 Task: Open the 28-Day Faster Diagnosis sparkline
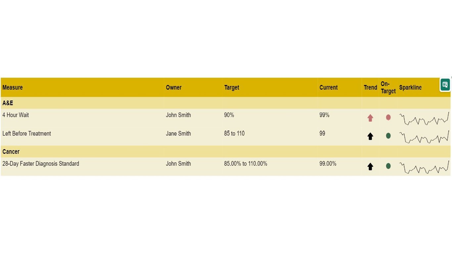(x=424, y=167)
